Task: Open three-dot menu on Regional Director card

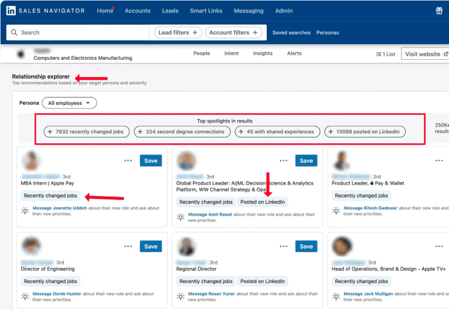Action: click(x=284, y=246)
